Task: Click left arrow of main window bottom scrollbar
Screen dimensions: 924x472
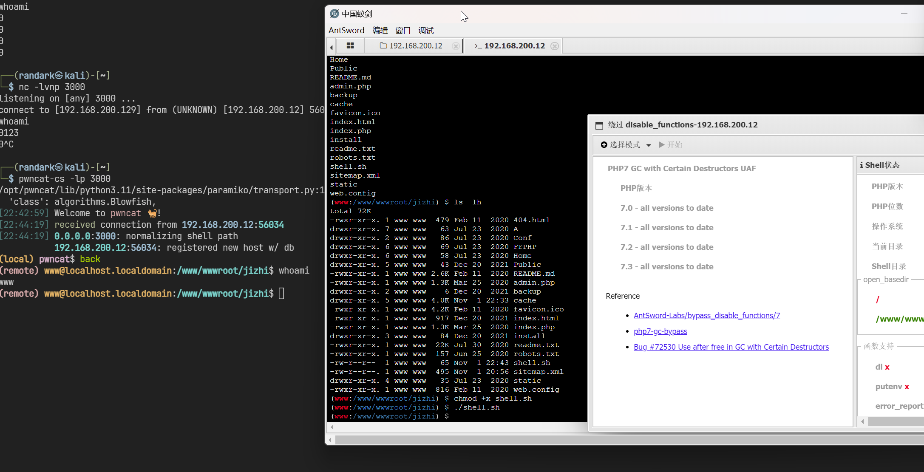Action: coord(331,440)
